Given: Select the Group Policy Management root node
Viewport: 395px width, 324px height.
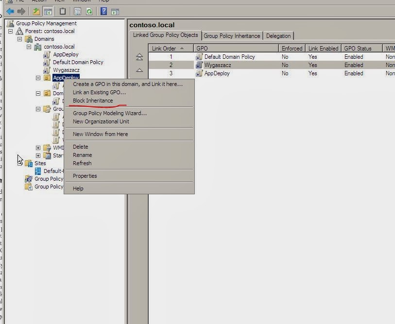Looking at the screenshot, I should coord(46,23).
